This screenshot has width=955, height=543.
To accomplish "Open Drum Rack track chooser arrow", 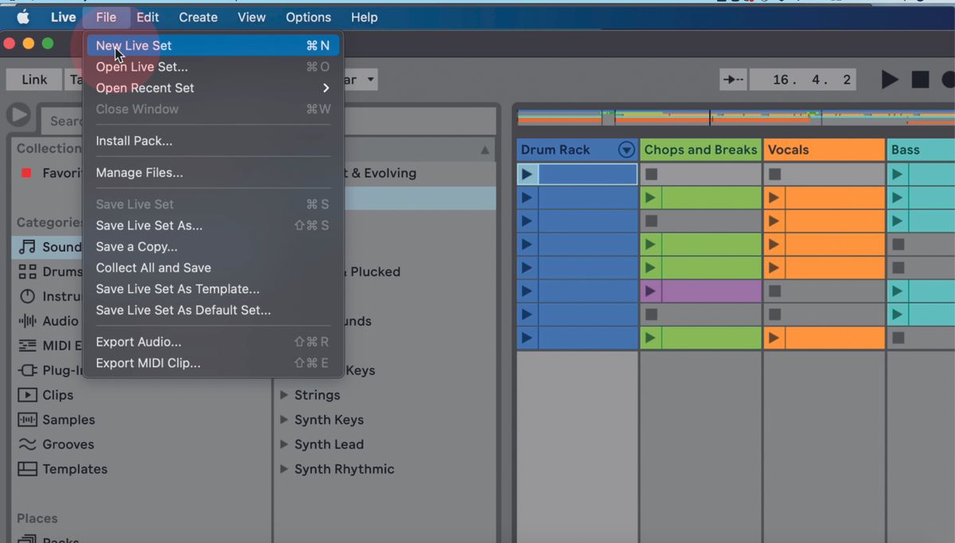I will [626, 150].
